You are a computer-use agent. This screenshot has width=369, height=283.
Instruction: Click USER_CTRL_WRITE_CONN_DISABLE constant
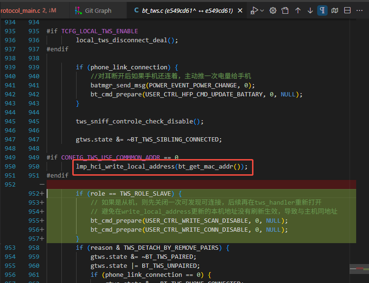point(196,230)
